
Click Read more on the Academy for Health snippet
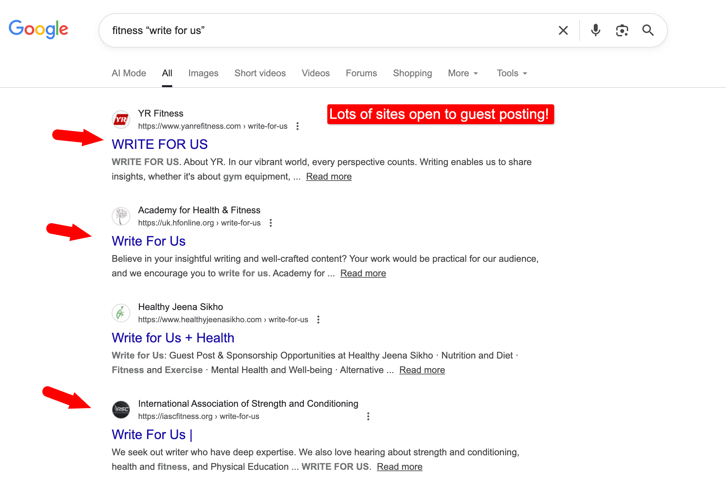[x=363, y=273]
